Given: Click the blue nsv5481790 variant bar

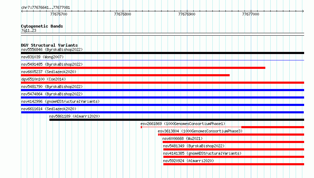Looking at the screenshot, I should (162, 90).
